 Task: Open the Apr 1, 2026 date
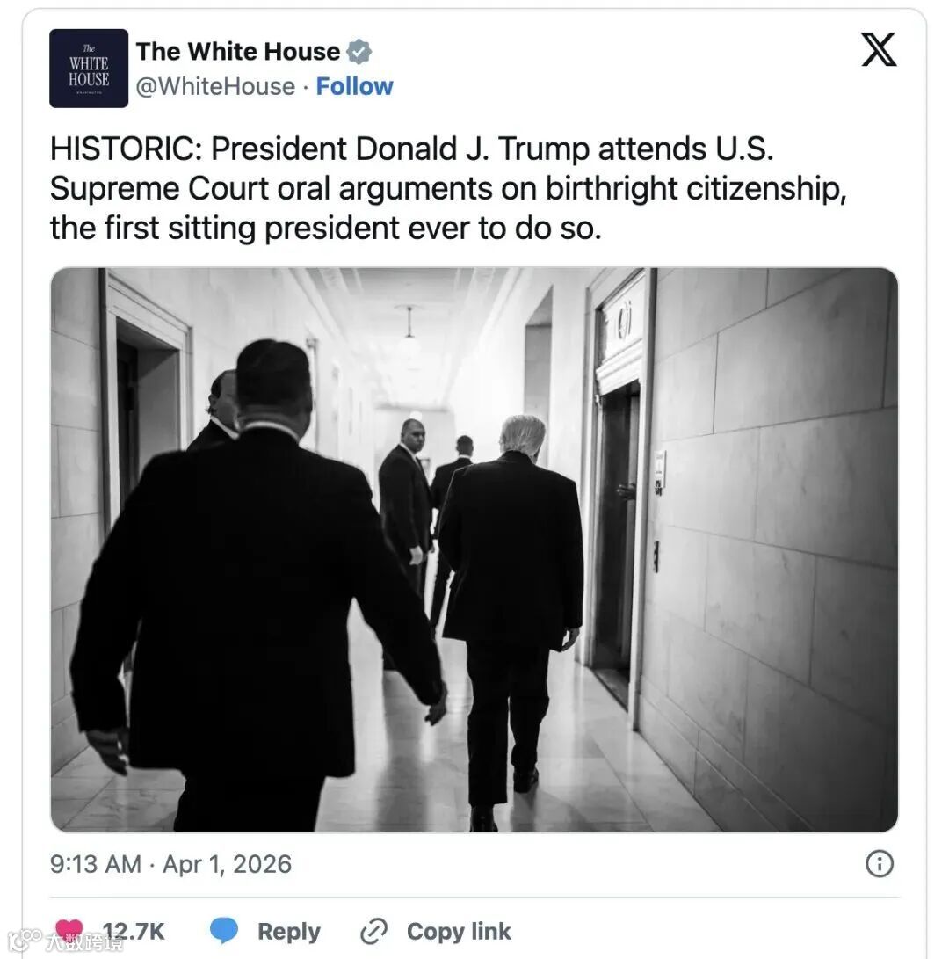pyautogui.click(x=227, y=864)
